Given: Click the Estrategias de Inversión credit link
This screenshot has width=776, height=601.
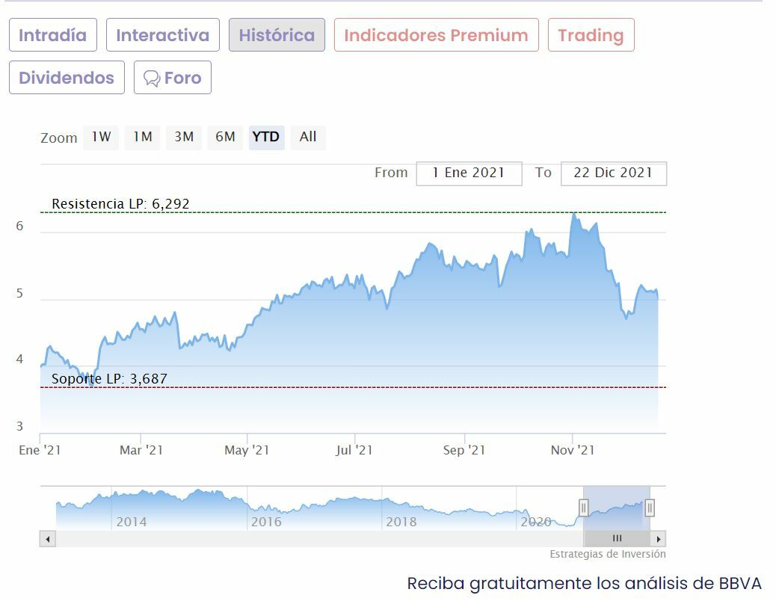Looking at the screenshot, I should click(607, 555).
